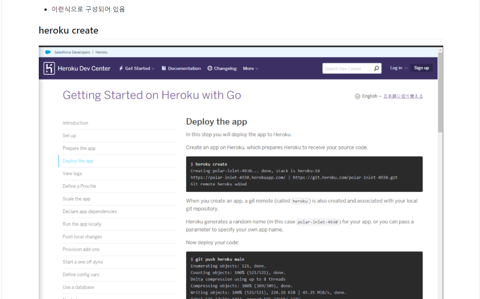Viewport: 480px width, 299px height.
Task: Click the Salesforce cloud icon
Action: click(x=48, y=52)
